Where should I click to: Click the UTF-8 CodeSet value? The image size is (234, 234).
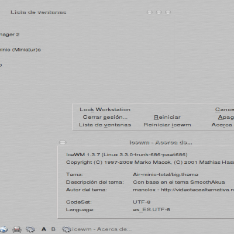point(142,202)
